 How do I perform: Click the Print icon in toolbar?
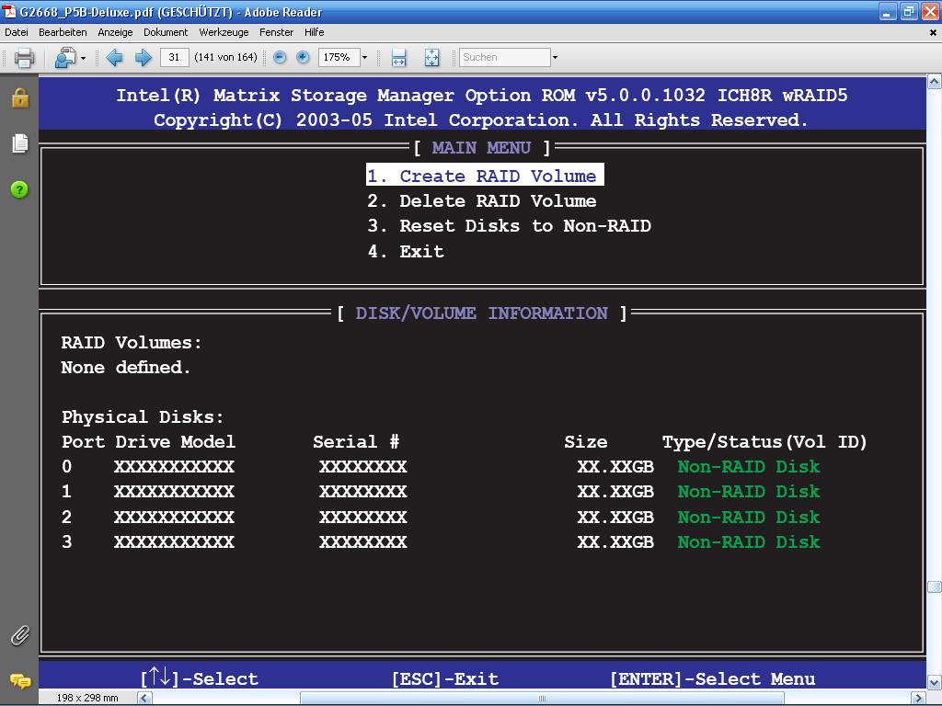(x=24, y=58)
